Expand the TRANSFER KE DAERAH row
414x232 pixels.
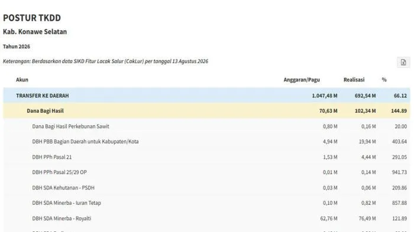click(x=206, y=96)
